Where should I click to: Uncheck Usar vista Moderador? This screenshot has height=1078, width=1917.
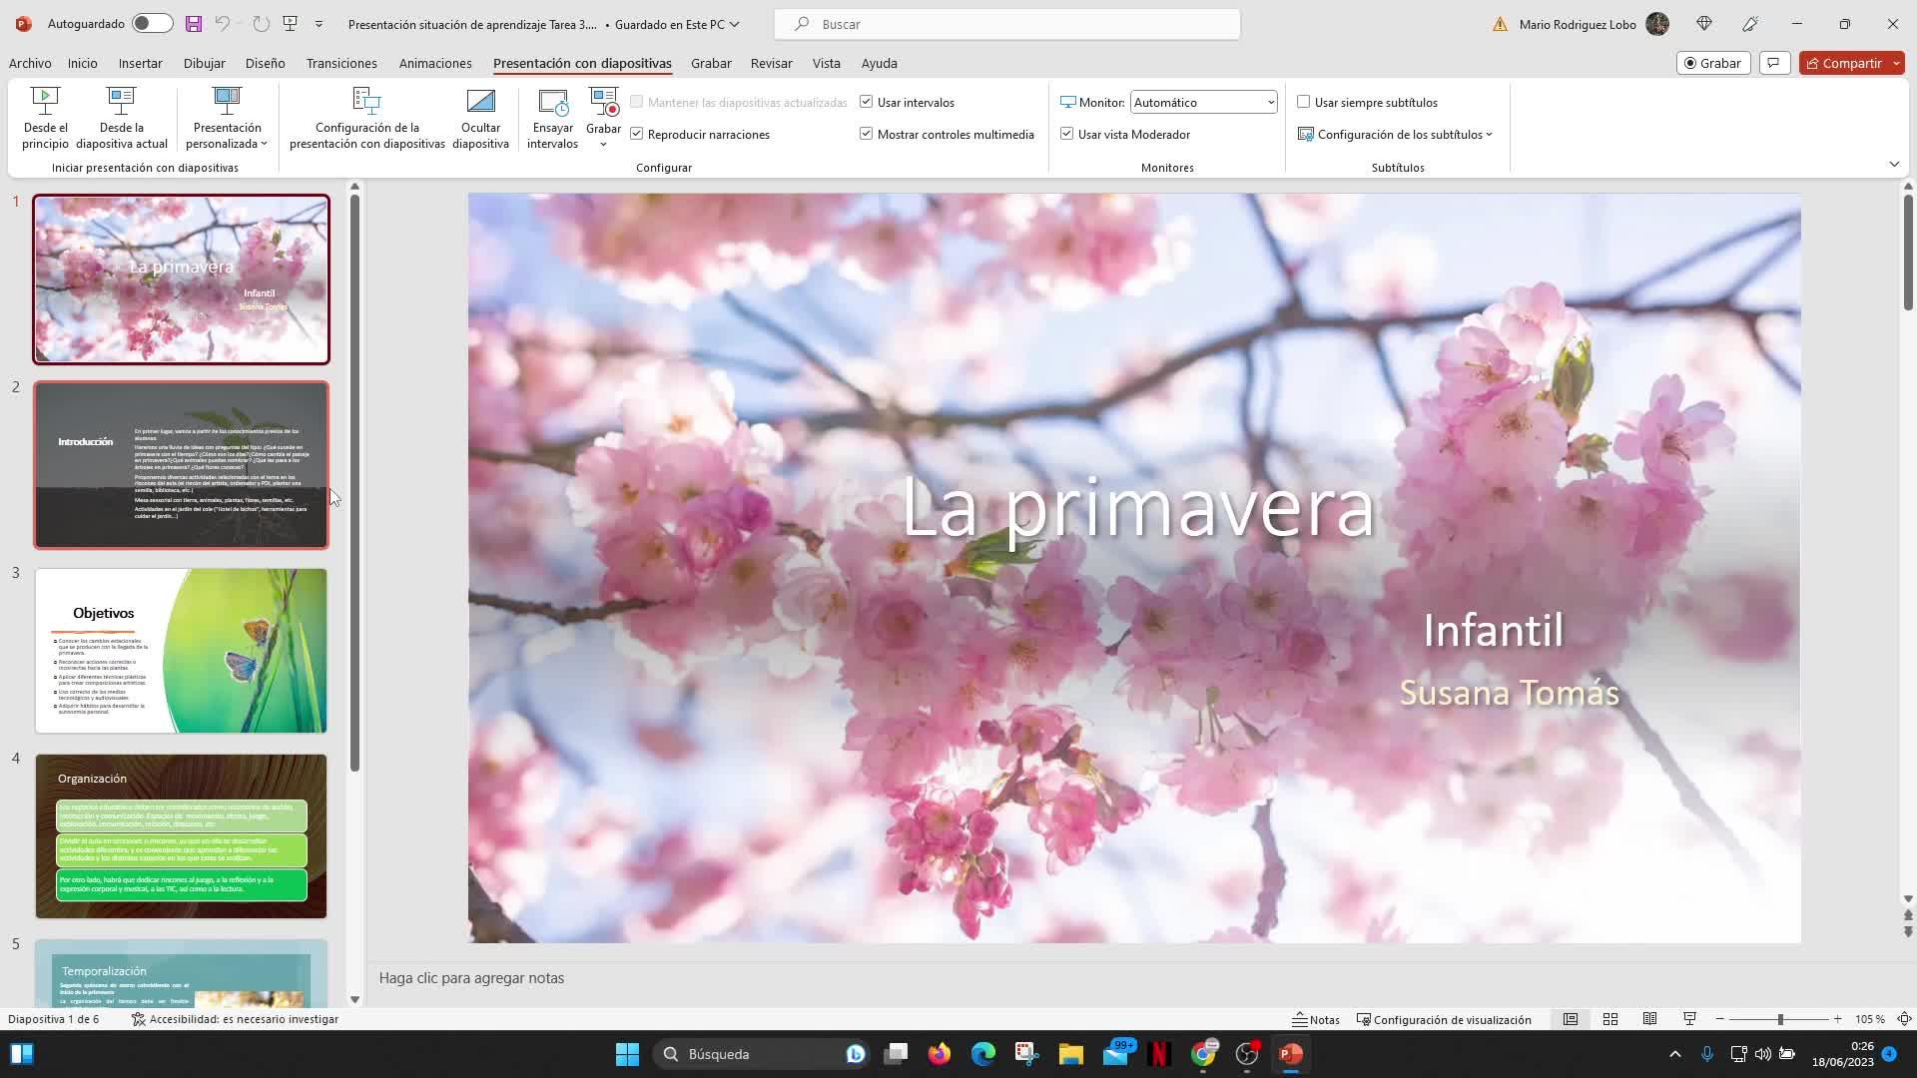[x=1066, y=134]
